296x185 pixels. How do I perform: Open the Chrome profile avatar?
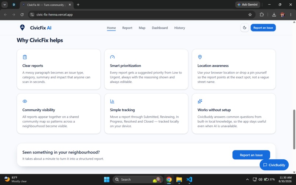tap(282, 15)
